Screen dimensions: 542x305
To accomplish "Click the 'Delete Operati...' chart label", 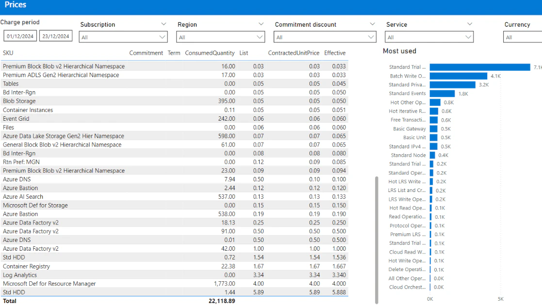I will (x=407, y=270).
